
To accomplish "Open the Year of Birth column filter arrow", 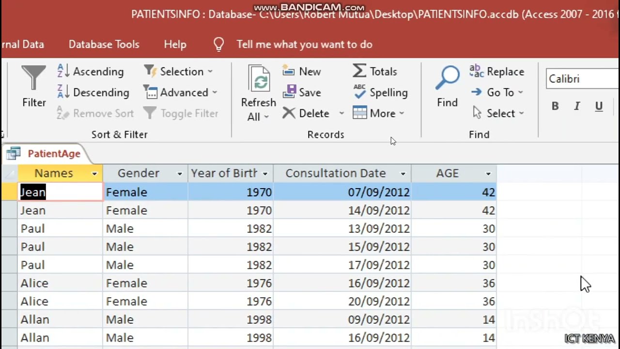I will (x=265, y=174).
